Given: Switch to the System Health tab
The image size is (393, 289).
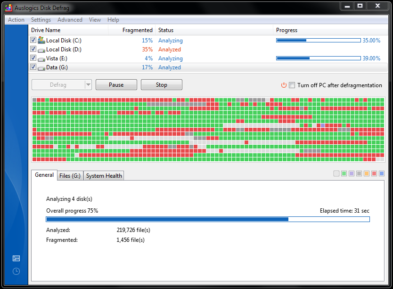Looking at the screenshot, I should [104, 176].
